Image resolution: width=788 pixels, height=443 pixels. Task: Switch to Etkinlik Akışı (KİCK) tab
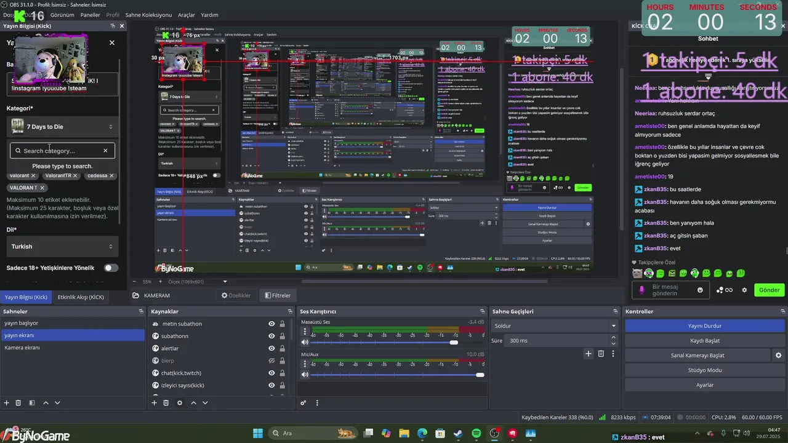[x=81, y=297]
